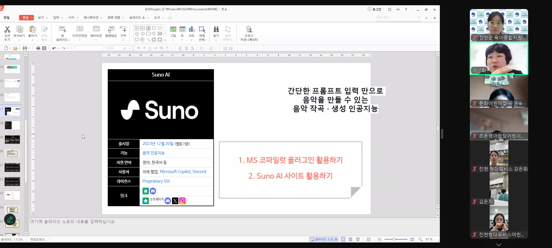
Task: Open the font size pt dropdown
Action: point(130,48)
